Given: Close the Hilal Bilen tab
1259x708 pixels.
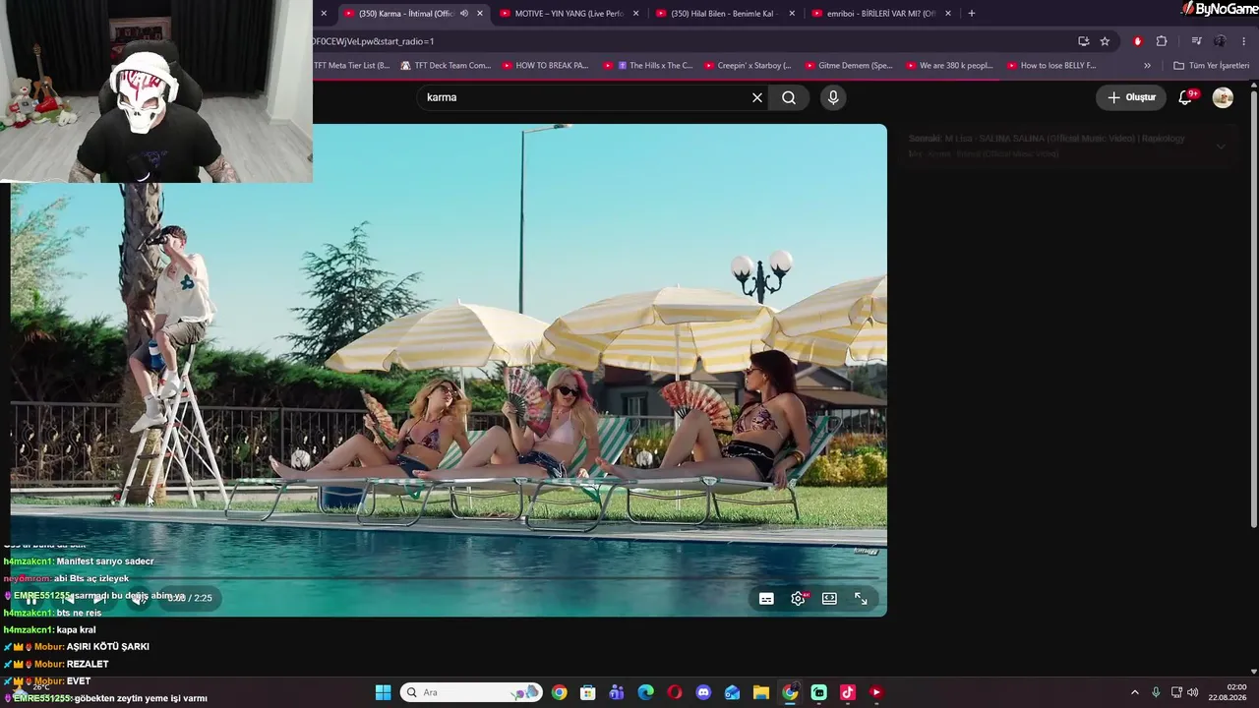Looking at the screenshot, I should 792,14.
